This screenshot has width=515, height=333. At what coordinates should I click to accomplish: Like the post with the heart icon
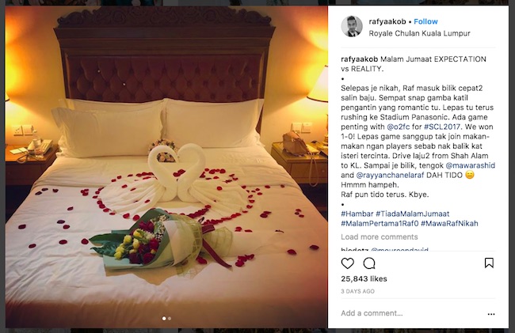pyautogui.click(x=348, y=263)
